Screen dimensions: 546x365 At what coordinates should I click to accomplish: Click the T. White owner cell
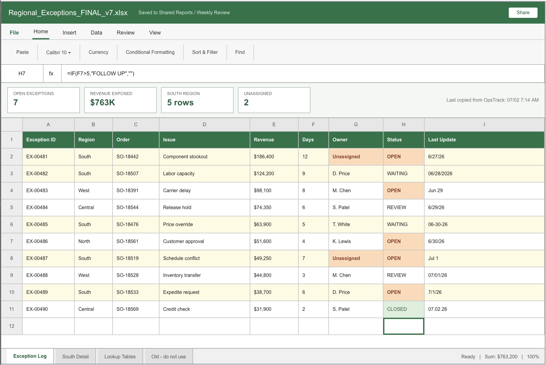[356, 224]
